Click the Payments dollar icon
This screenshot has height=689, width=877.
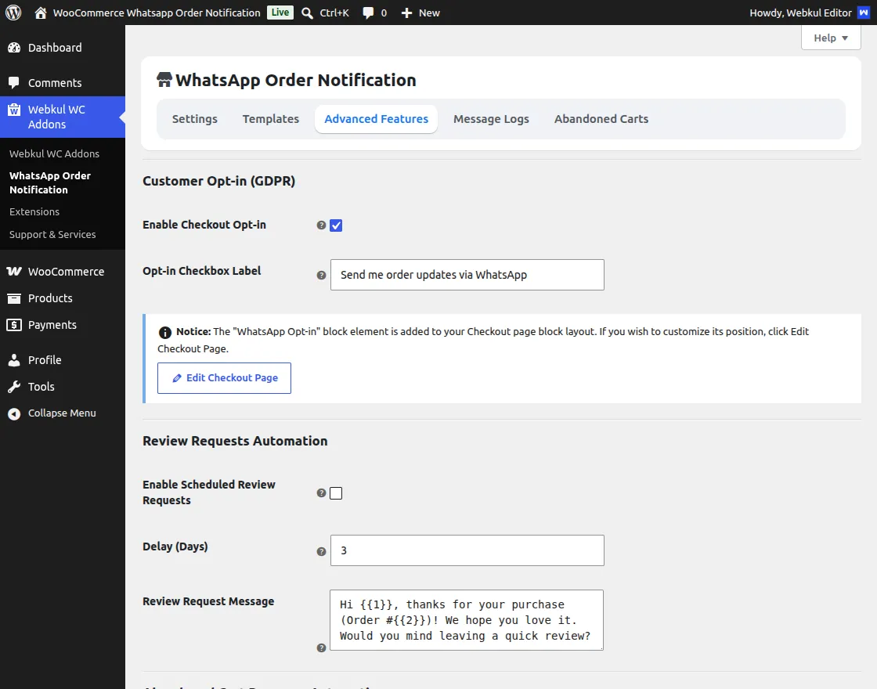(x=14, y=325)
